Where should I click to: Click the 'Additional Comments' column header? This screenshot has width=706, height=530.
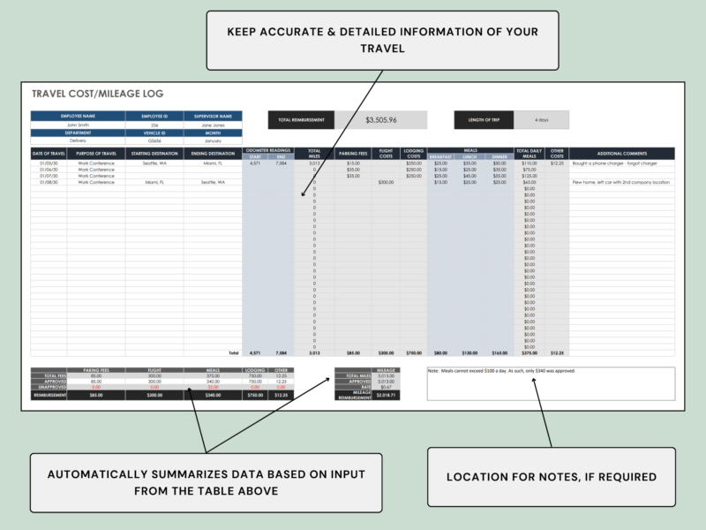pos(622,154)
